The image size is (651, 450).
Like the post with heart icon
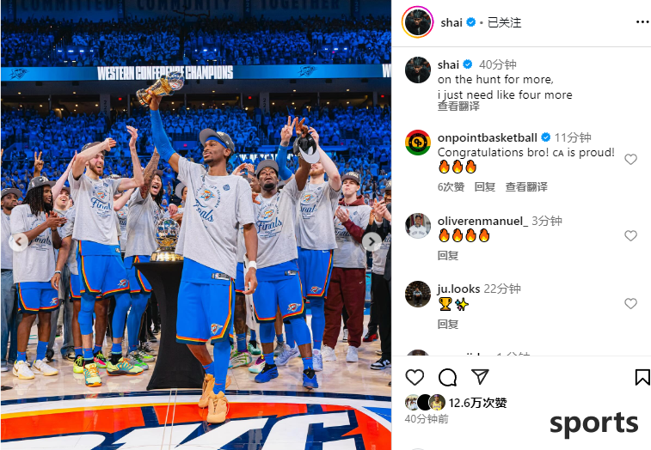point(415,377)
